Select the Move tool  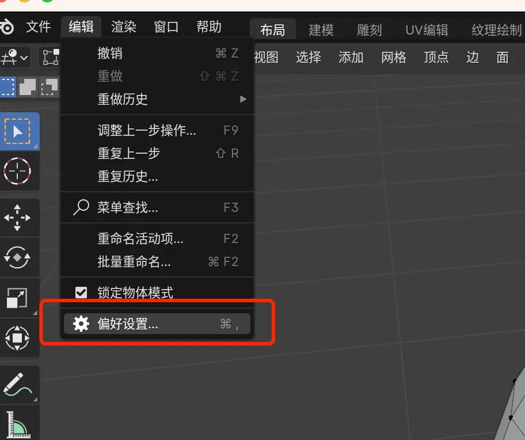pyautogui.click(x=18, y=218)
